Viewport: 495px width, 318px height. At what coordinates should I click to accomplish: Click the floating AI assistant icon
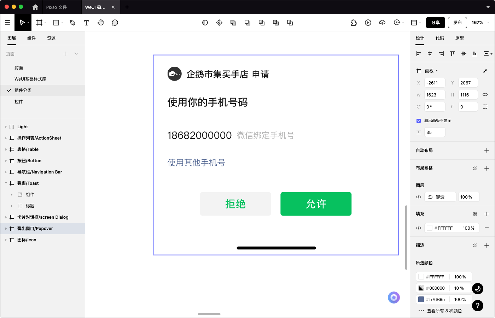(394, 298)
